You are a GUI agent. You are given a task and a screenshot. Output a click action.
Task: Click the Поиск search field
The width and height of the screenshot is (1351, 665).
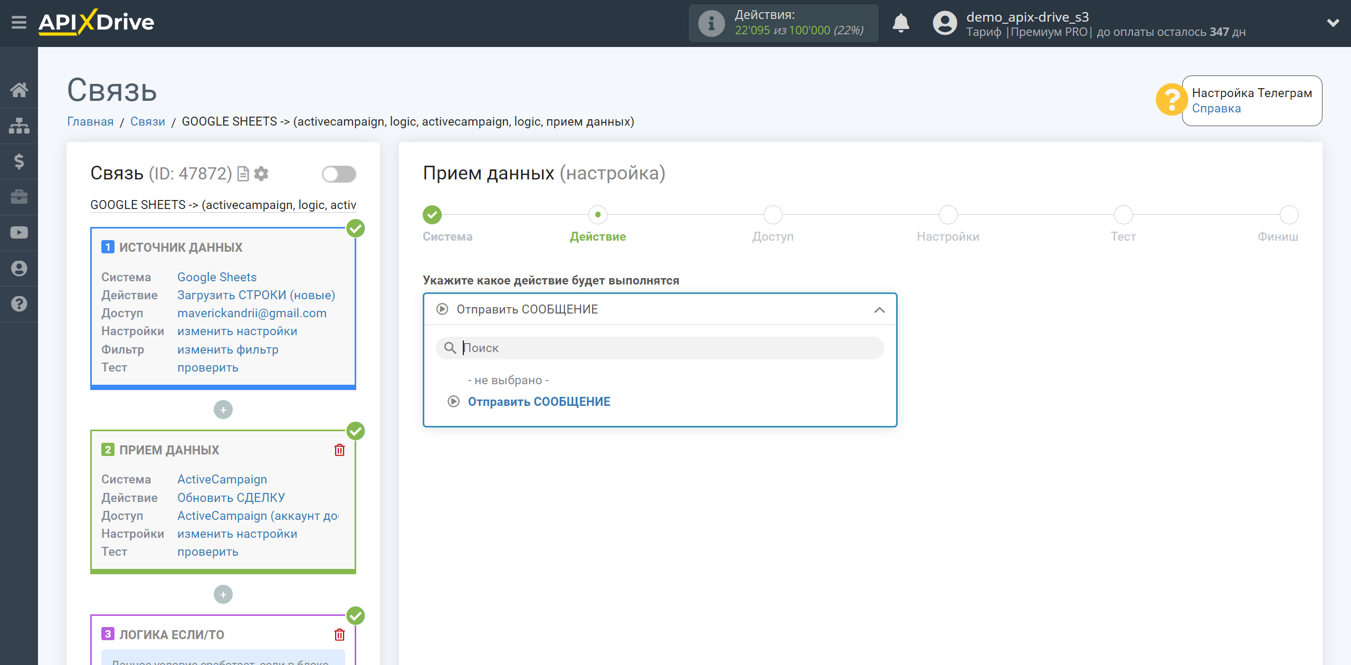pos(660,348)
